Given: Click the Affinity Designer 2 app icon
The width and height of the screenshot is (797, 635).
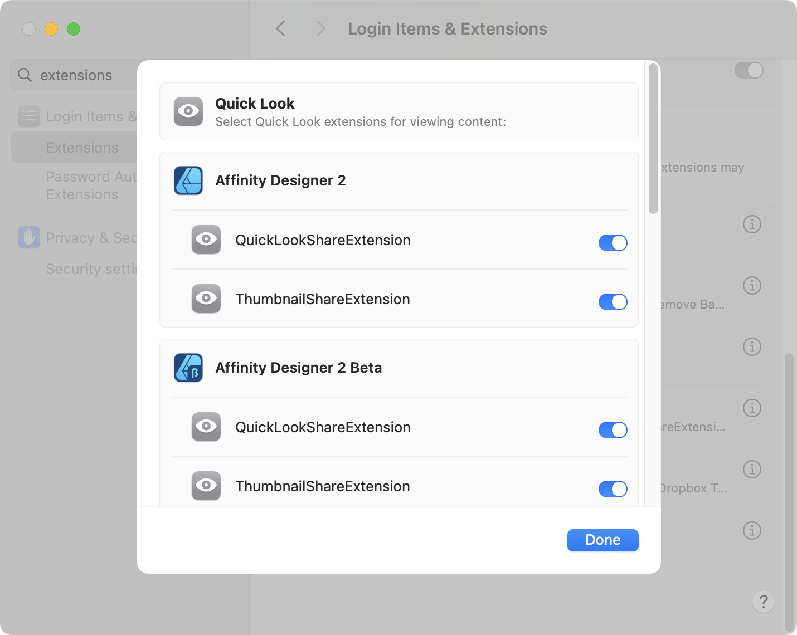Looking at the screenshot, I should (188, 180).
